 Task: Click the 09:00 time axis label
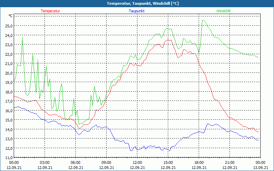107,163
